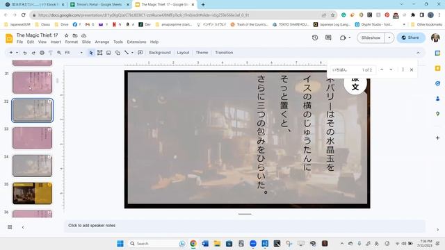Screen dimensions: 445x250
Task: Open Windows Start menu
Action: (120, 244)
